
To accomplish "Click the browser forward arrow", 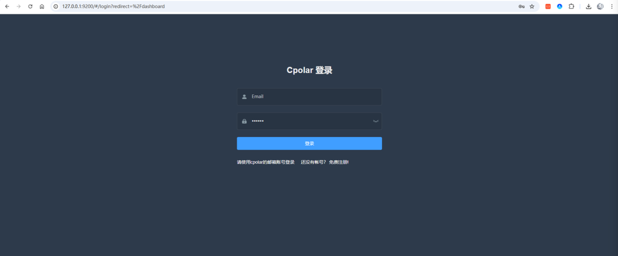I will (x=19, y=7).
